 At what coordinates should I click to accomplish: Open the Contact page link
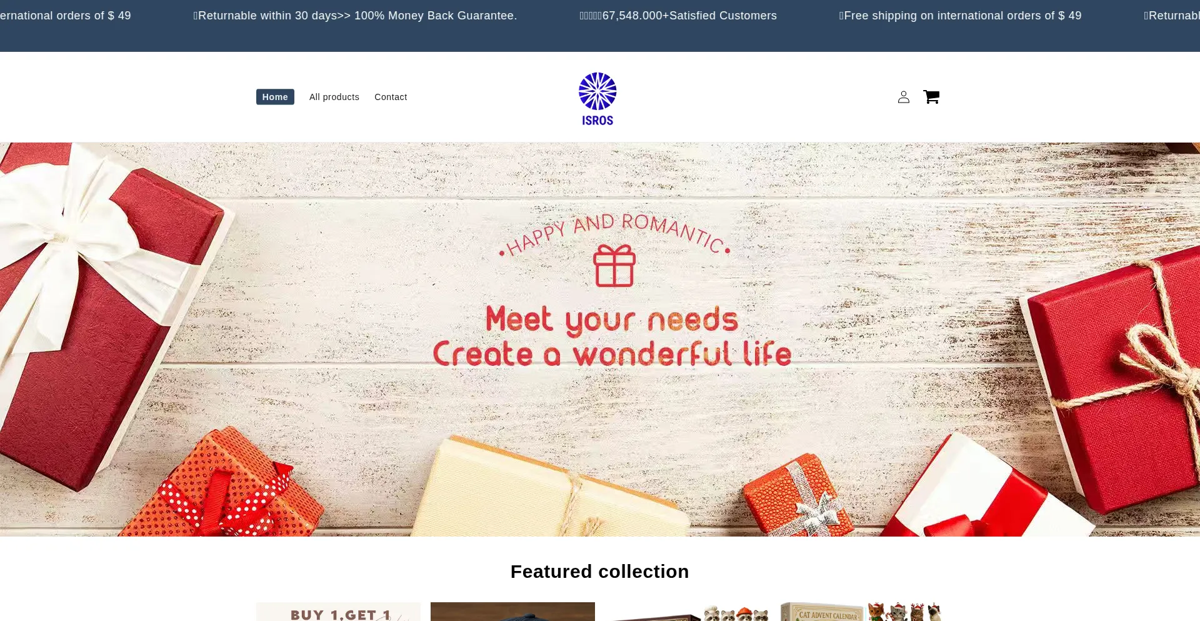point(391,97)
